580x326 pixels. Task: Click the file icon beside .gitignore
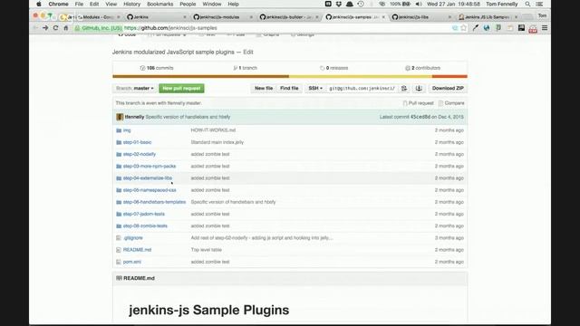(x=119, y=238)
